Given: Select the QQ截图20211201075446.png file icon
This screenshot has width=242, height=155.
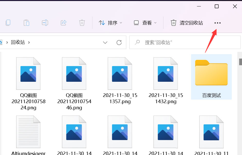Looking at the screenshot, I should (x=74, y=74).
